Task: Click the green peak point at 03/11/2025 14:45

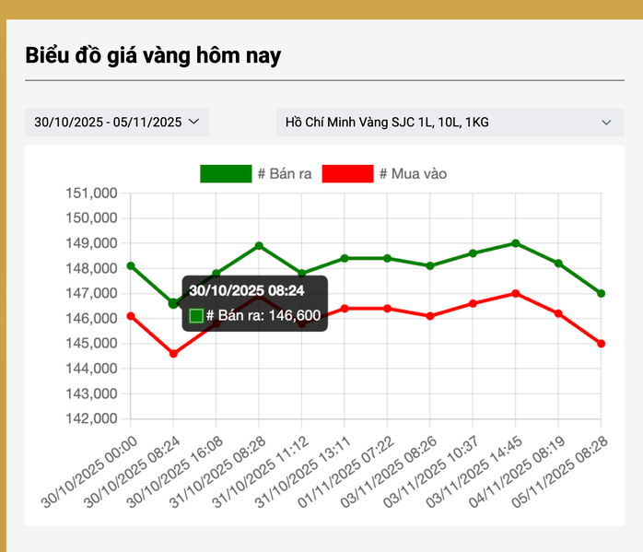Action: click(515, 243)
